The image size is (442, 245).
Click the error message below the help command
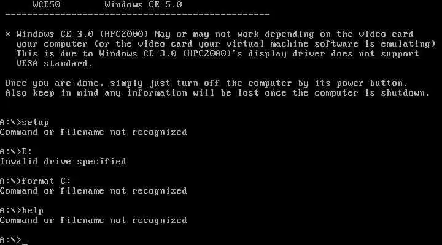[93, 221]
